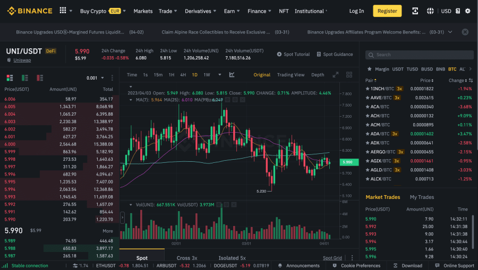
Task: Toggle favorite star for AGIX/BTC
Action: coord(368,161)
